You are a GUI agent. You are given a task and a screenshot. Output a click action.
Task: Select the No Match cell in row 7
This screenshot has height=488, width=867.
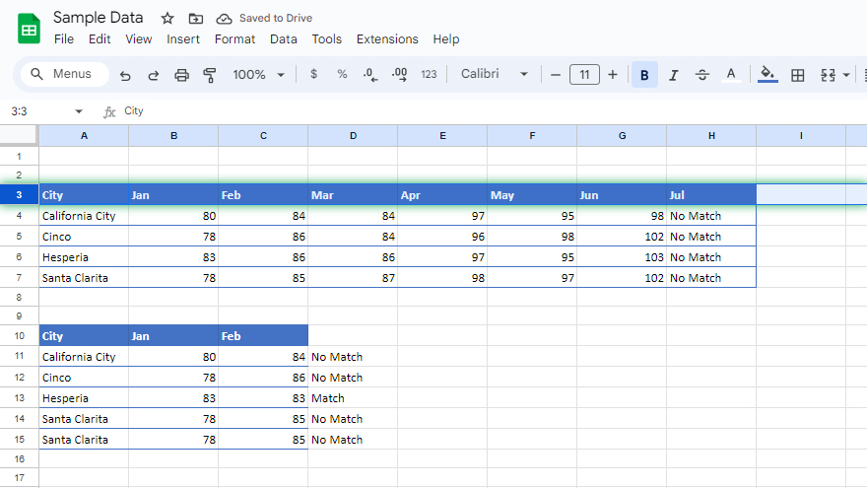click(711, 278)
